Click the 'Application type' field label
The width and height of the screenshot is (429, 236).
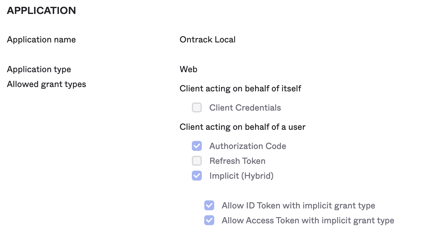(x=39, y=69)
